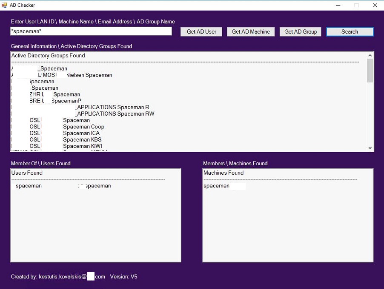
Task: Select the '_APPLICATIONS Spaceman R' row
Action: point(80,108)
